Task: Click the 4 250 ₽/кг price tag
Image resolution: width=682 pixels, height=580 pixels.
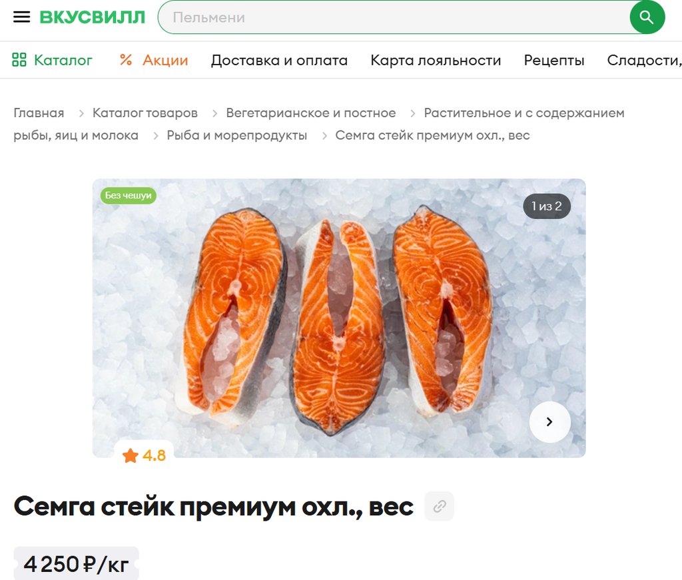Action: (76, 564)
